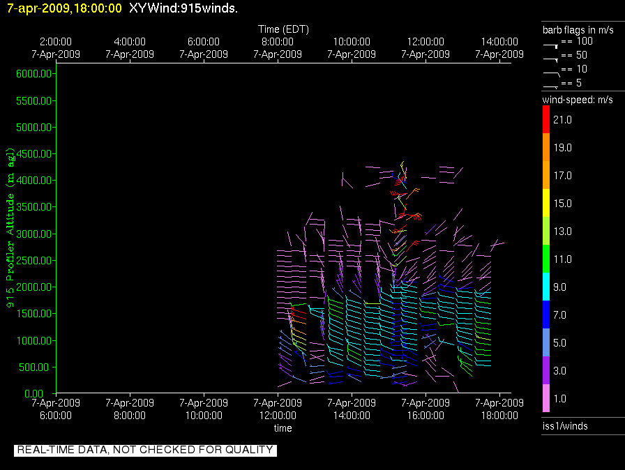
Task: Click the 'barb flags in m/s' legend heading
Action: pyautogui.click(x=578, y=30)
